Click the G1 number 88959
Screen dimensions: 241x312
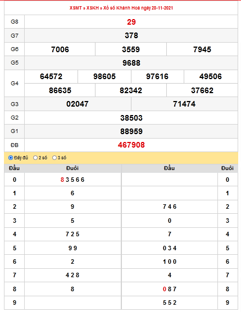click(x=131, y=131)
